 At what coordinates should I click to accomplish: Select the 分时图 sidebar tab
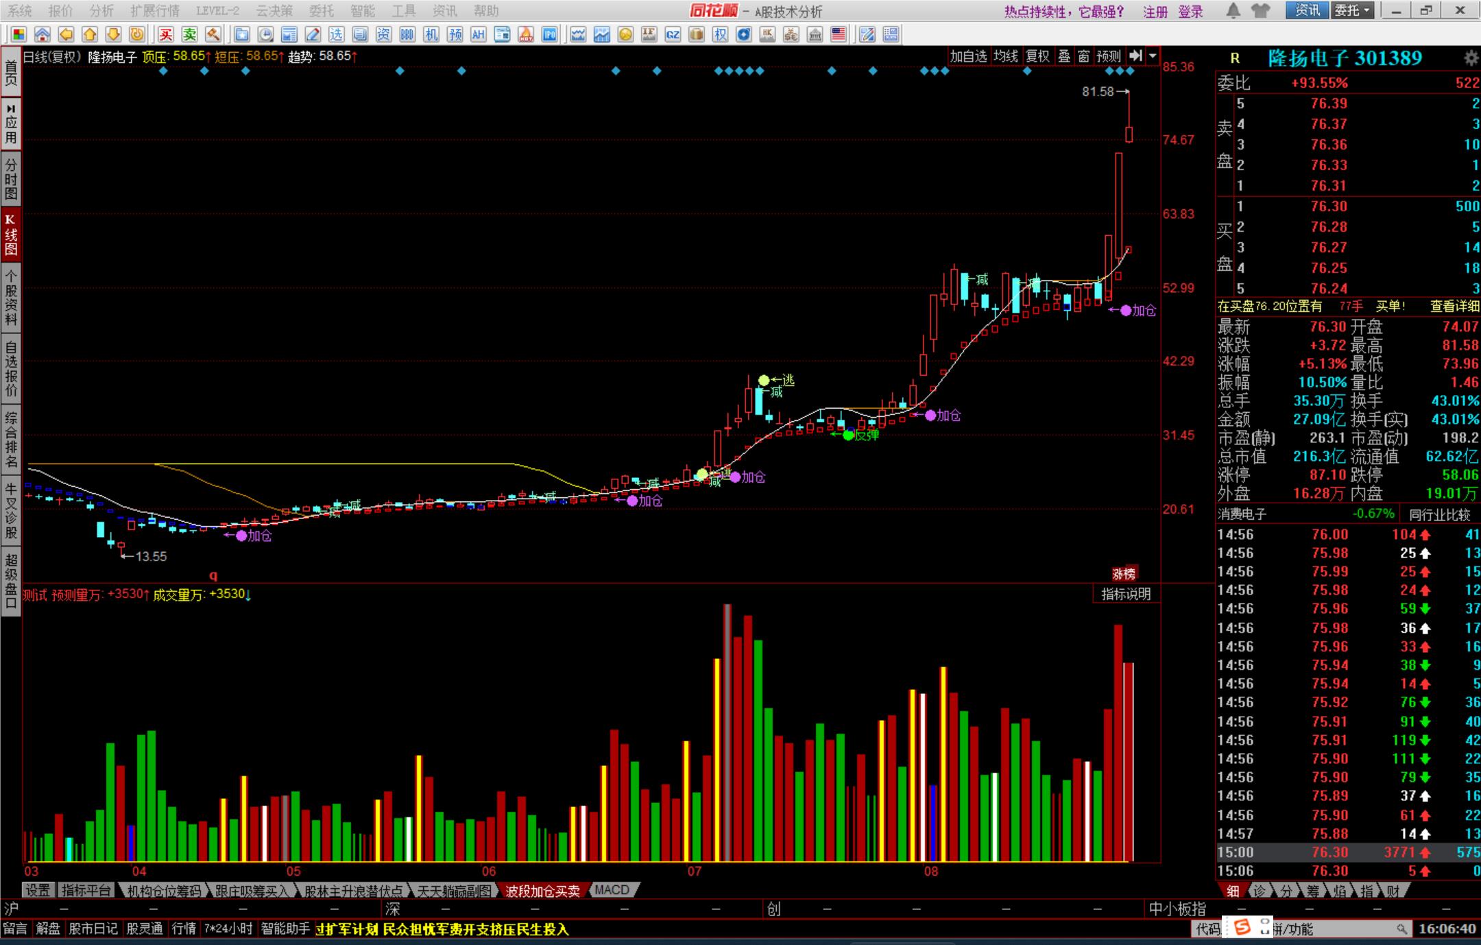[10, 178]
